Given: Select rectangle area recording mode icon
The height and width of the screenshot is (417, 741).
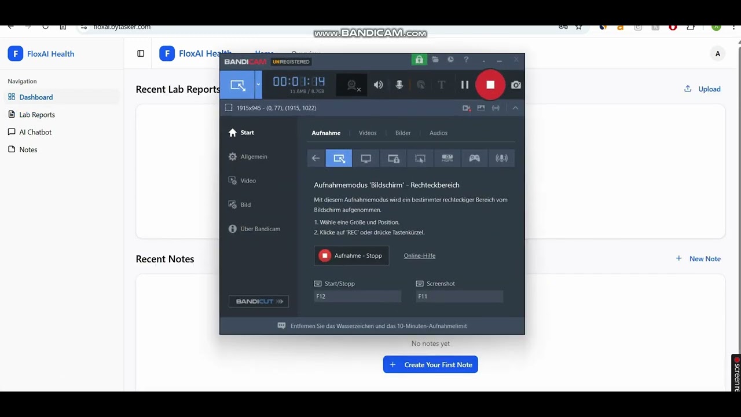Looking at the screenshot, I should point(339,158).
